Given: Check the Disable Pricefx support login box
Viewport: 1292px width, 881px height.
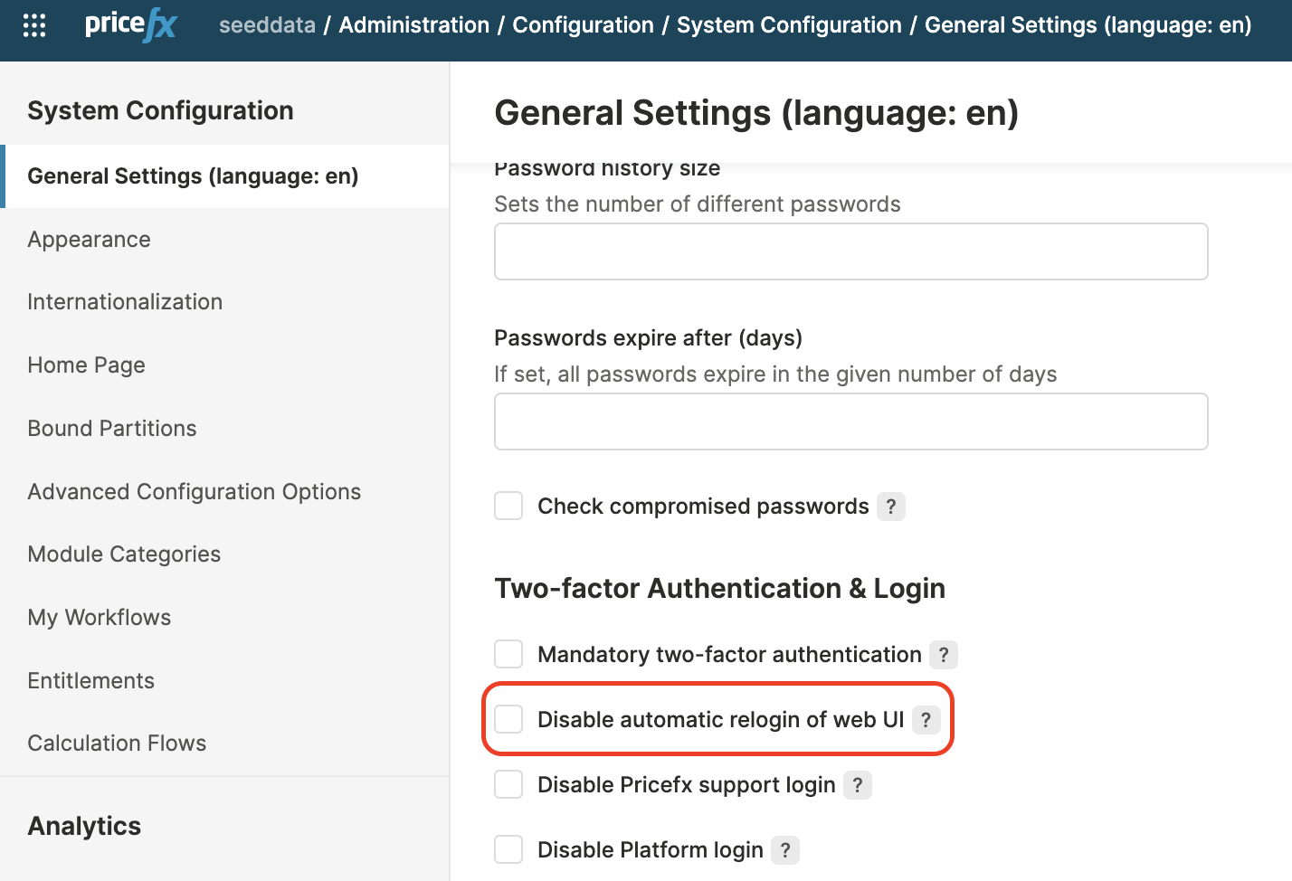Looking at the screenshot, I should (x=508, y=784).
